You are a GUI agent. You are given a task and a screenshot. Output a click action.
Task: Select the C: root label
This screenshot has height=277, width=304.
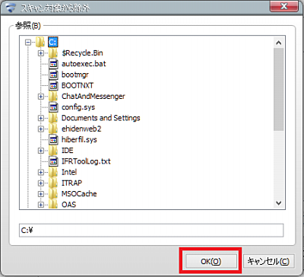point(53,42)
